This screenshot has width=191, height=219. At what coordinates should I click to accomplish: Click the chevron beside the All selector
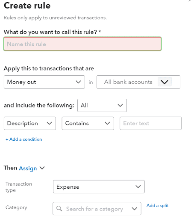(x=120, y=106)
